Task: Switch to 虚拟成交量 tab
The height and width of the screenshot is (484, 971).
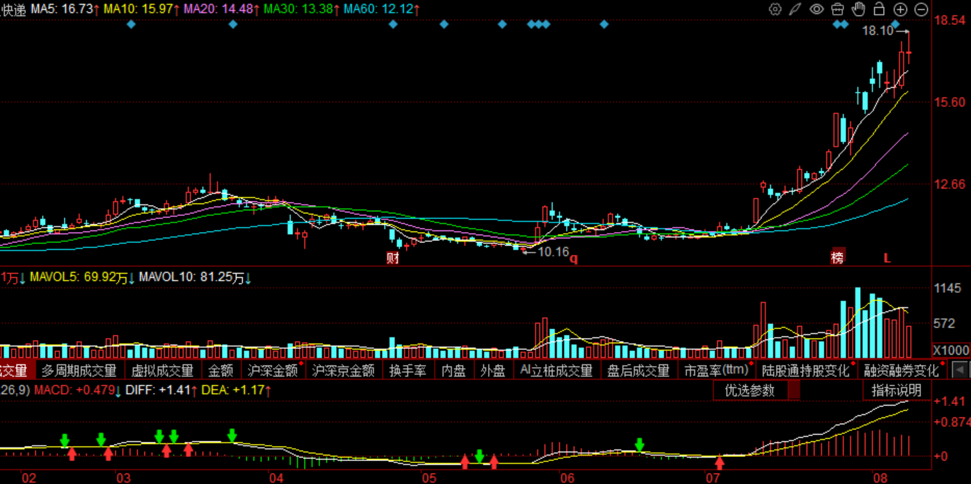Action: (162, 370)
